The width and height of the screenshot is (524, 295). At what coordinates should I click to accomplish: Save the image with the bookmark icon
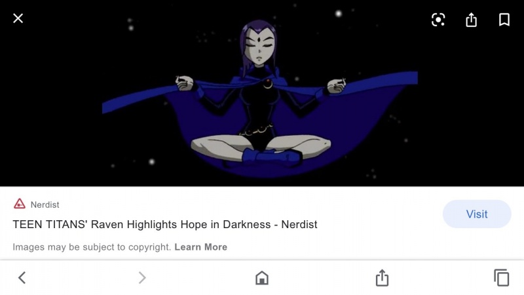(x=504, y=20)
